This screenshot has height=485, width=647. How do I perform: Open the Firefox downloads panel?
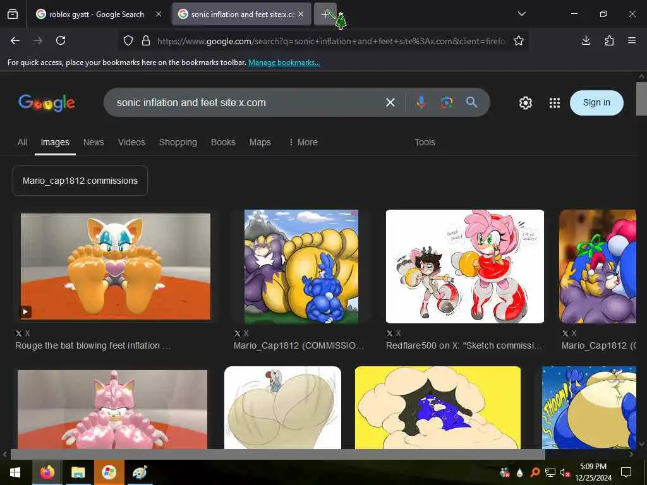tap(586, 40)
